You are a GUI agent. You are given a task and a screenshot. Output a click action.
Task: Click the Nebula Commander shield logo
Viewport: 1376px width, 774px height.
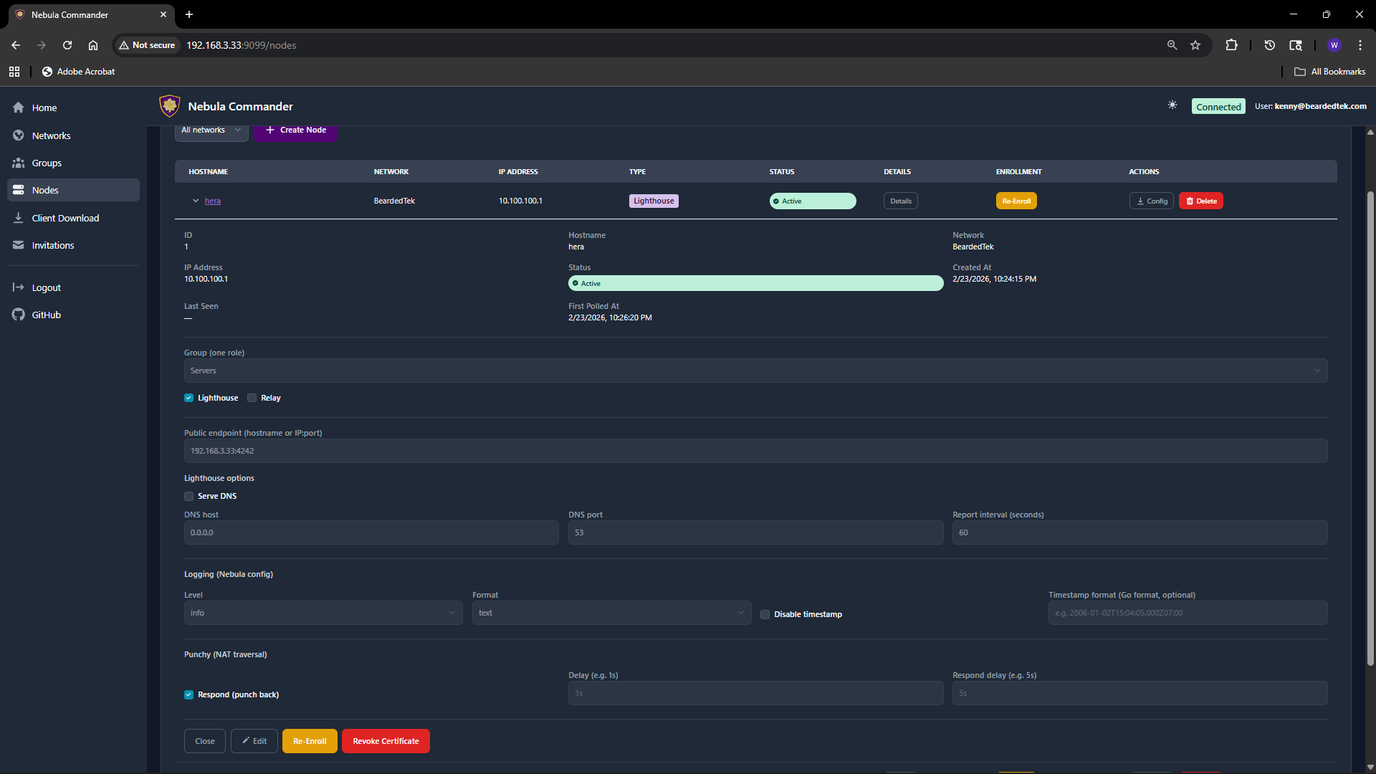click(x=169, y=106)
